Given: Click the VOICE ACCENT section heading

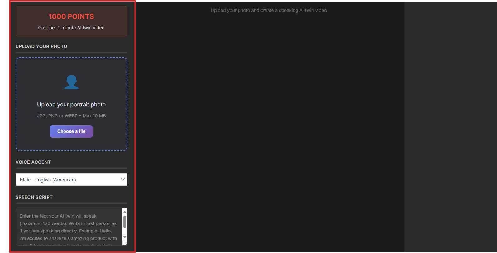Looking at the screenshot, I should (x=33, y=162).
